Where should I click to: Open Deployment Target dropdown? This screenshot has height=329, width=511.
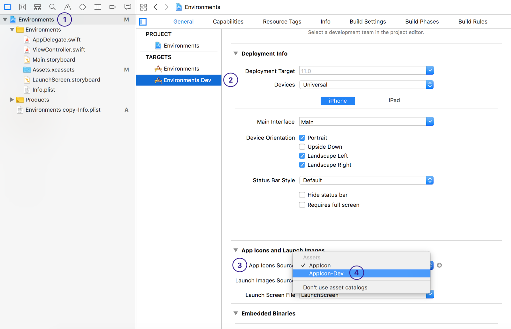430,71
